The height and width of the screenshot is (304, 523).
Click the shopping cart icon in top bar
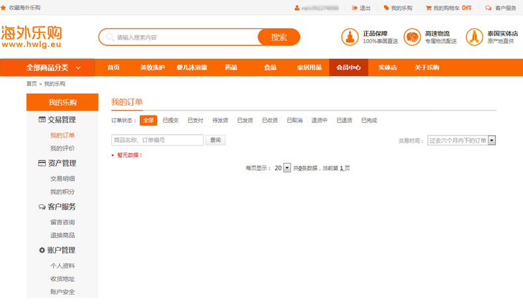[428, 8]
